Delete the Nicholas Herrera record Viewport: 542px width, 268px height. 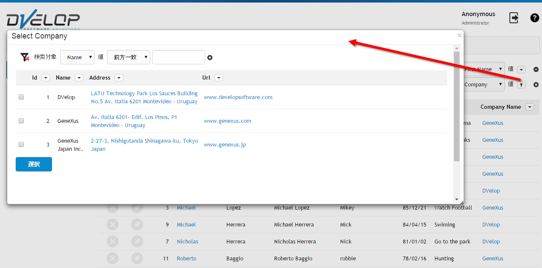[113, 242]
